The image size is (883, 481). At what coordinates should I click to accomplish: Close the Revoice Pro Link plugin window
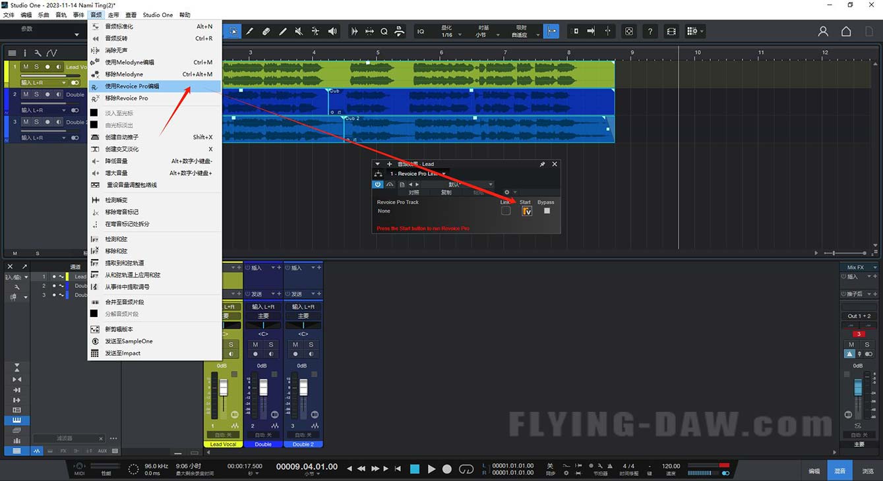(555, 164)
